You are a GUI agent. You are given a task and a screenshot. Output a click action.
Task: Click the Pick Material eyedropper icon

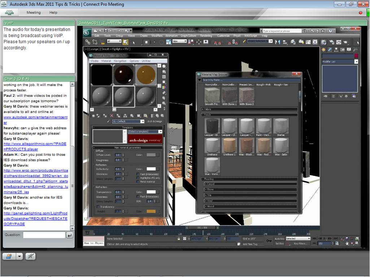tap(109, 121)
